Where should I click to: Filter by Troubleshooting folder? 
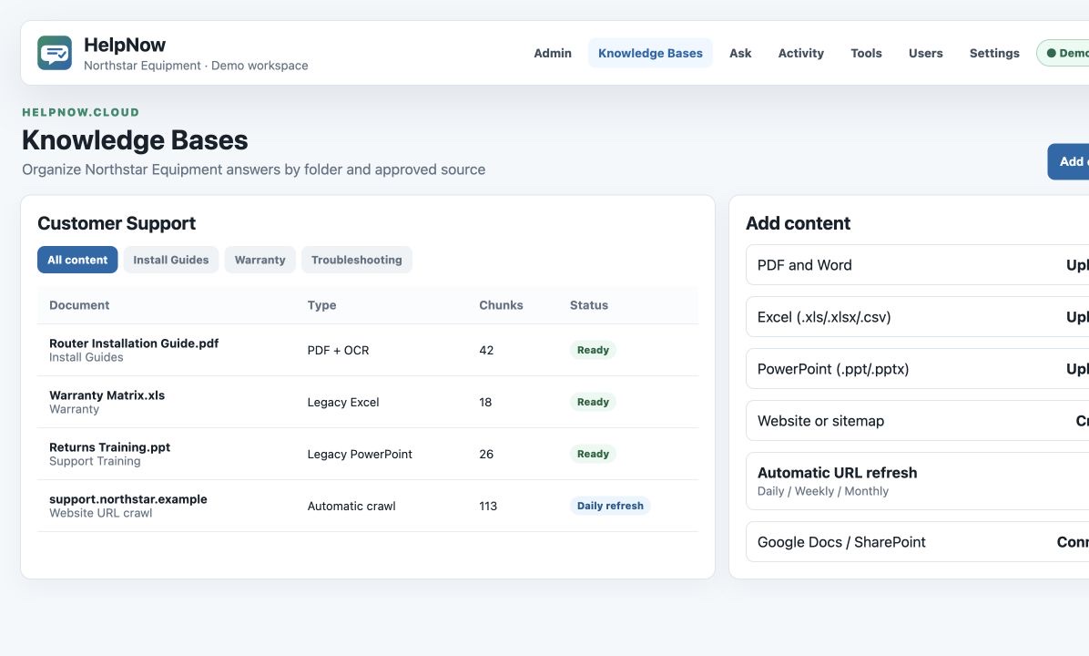[356, 260]
